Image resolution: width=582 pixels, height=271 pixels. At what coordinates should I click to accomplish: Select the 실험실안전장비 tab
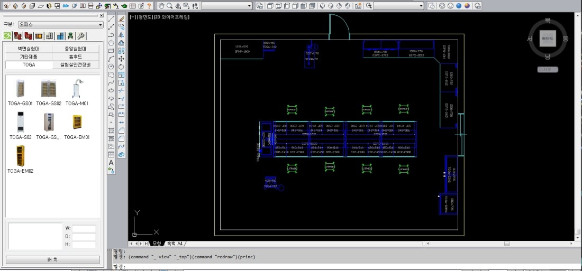[x=76, y=65]
